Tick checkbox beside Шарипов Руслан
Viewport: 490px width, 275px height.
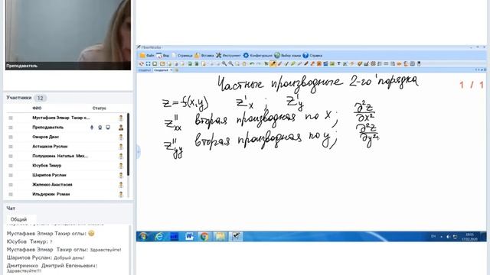pyautogui.click(x=11, y=175)
